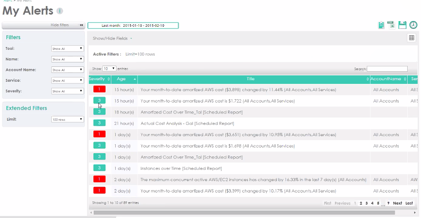Click the table grid view icon
Image resolution: width=421 pixels, height=218 pixels.
(x=411, y=38)
